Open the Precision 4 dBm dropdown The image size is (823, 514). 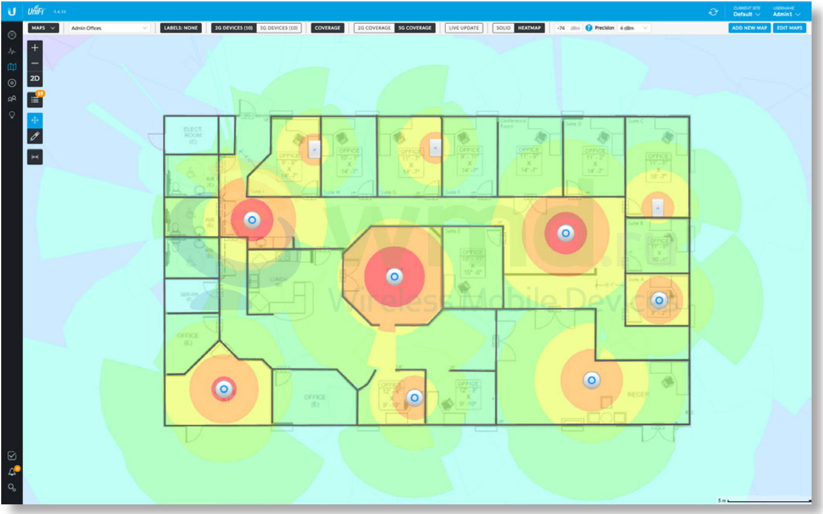[634, 28]
